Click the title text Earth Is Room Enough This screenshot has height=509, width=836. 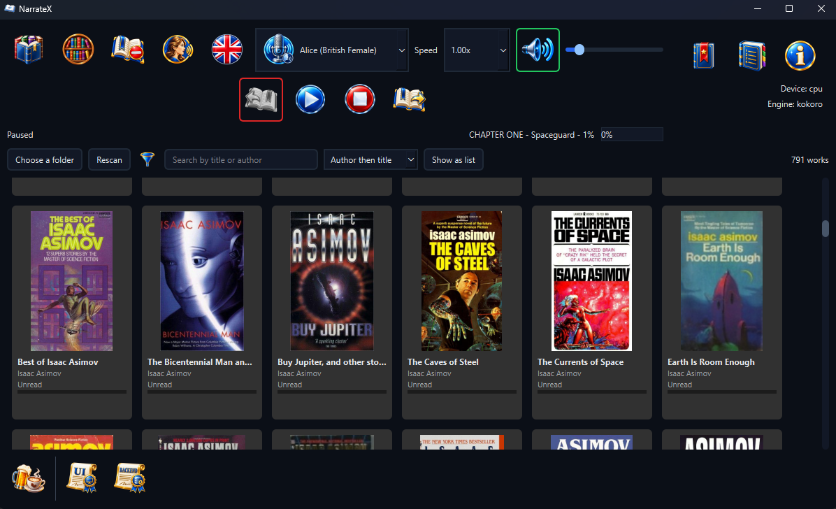click(712, 361)
